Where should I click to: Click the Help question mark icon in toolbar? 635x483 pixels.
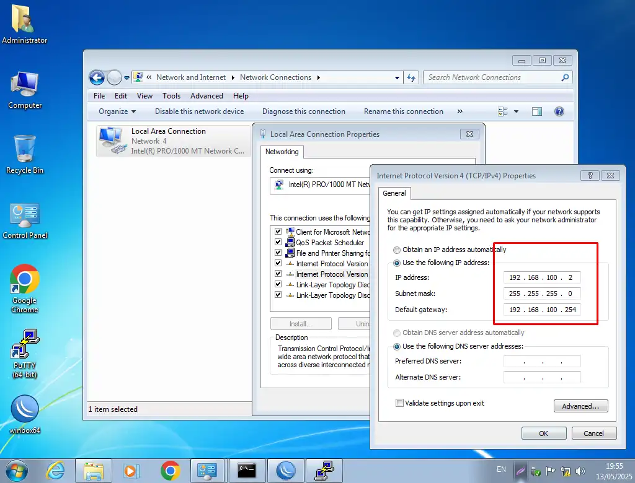pyautogui.click(x=559, y=111)
